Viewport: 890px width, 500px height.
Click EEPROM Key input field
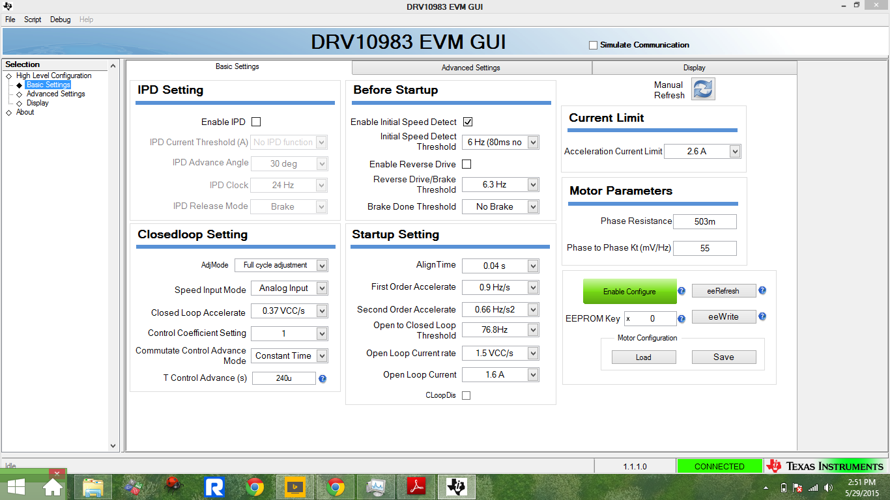coord(650,318)
